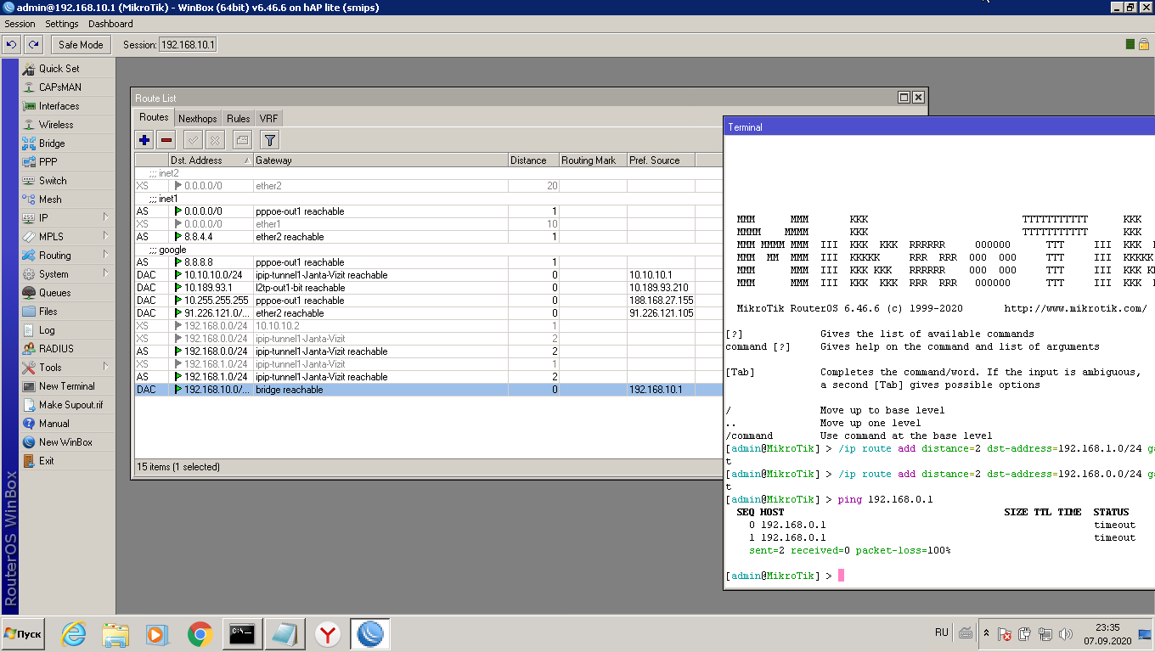Switch to the VRF tab
The image size is (1155, 652).
[268, 119]
